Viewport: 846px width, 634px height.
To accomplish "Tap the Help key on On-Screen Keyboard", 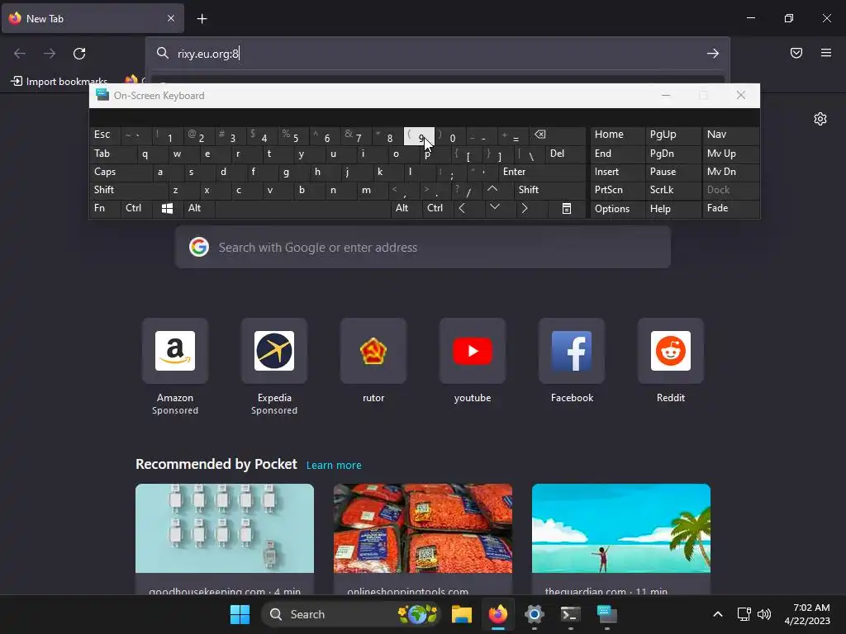I will click(x=673, y=209).
